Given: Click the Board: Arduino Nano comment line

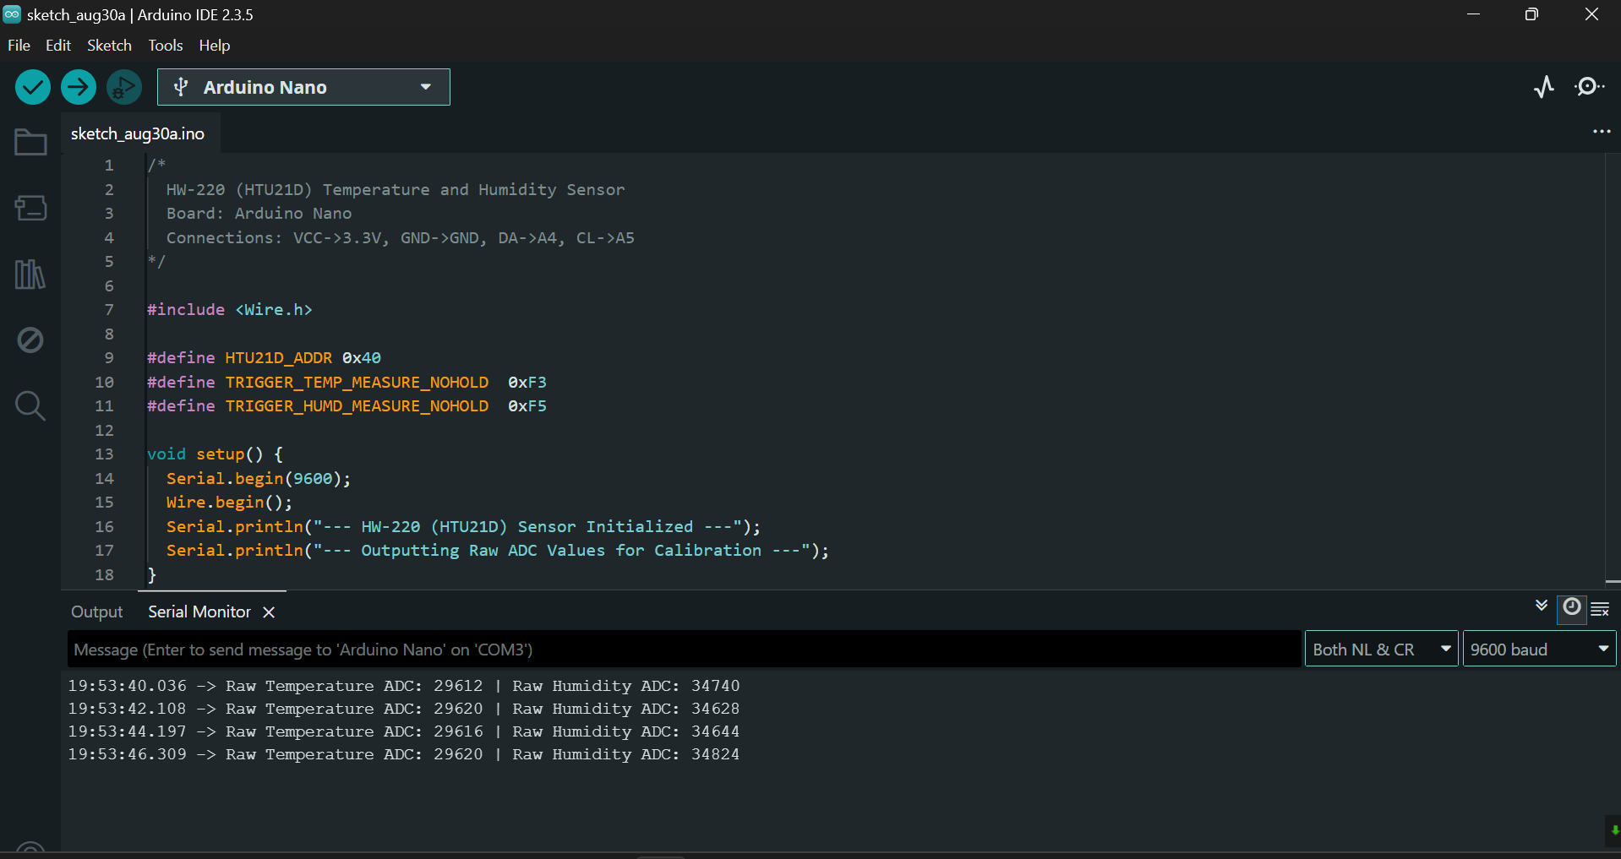Looking at the screenshot, I should [259, 214].
